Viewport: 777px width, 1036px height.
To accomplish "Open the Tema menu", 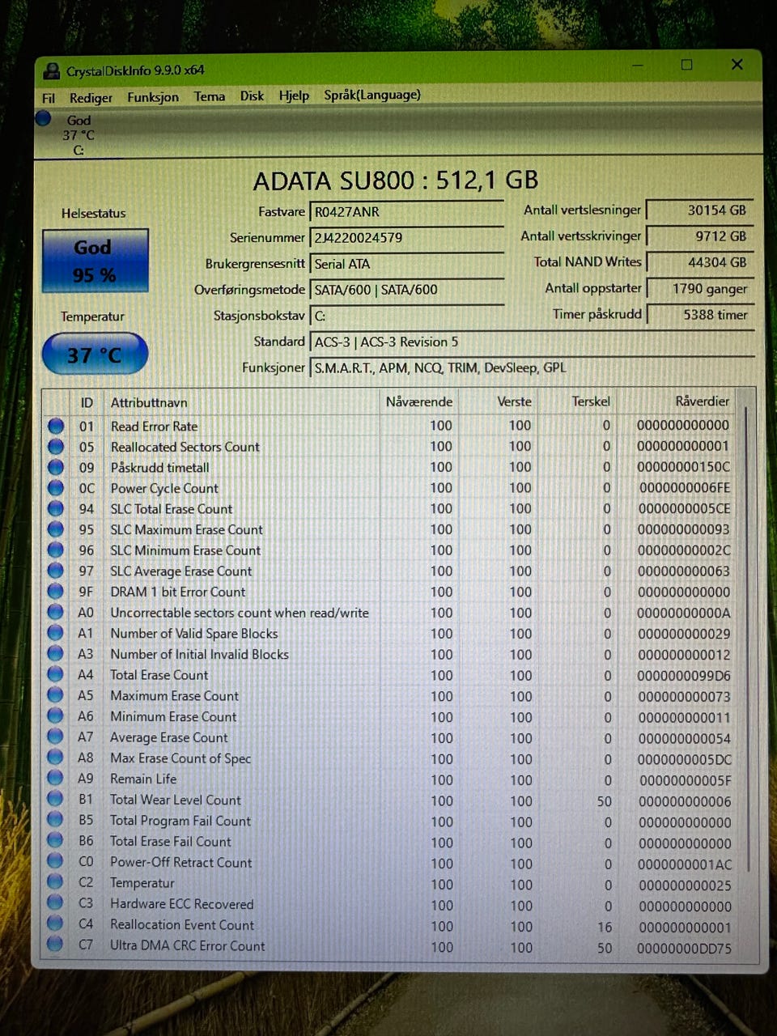I will [x=210, y=96].
